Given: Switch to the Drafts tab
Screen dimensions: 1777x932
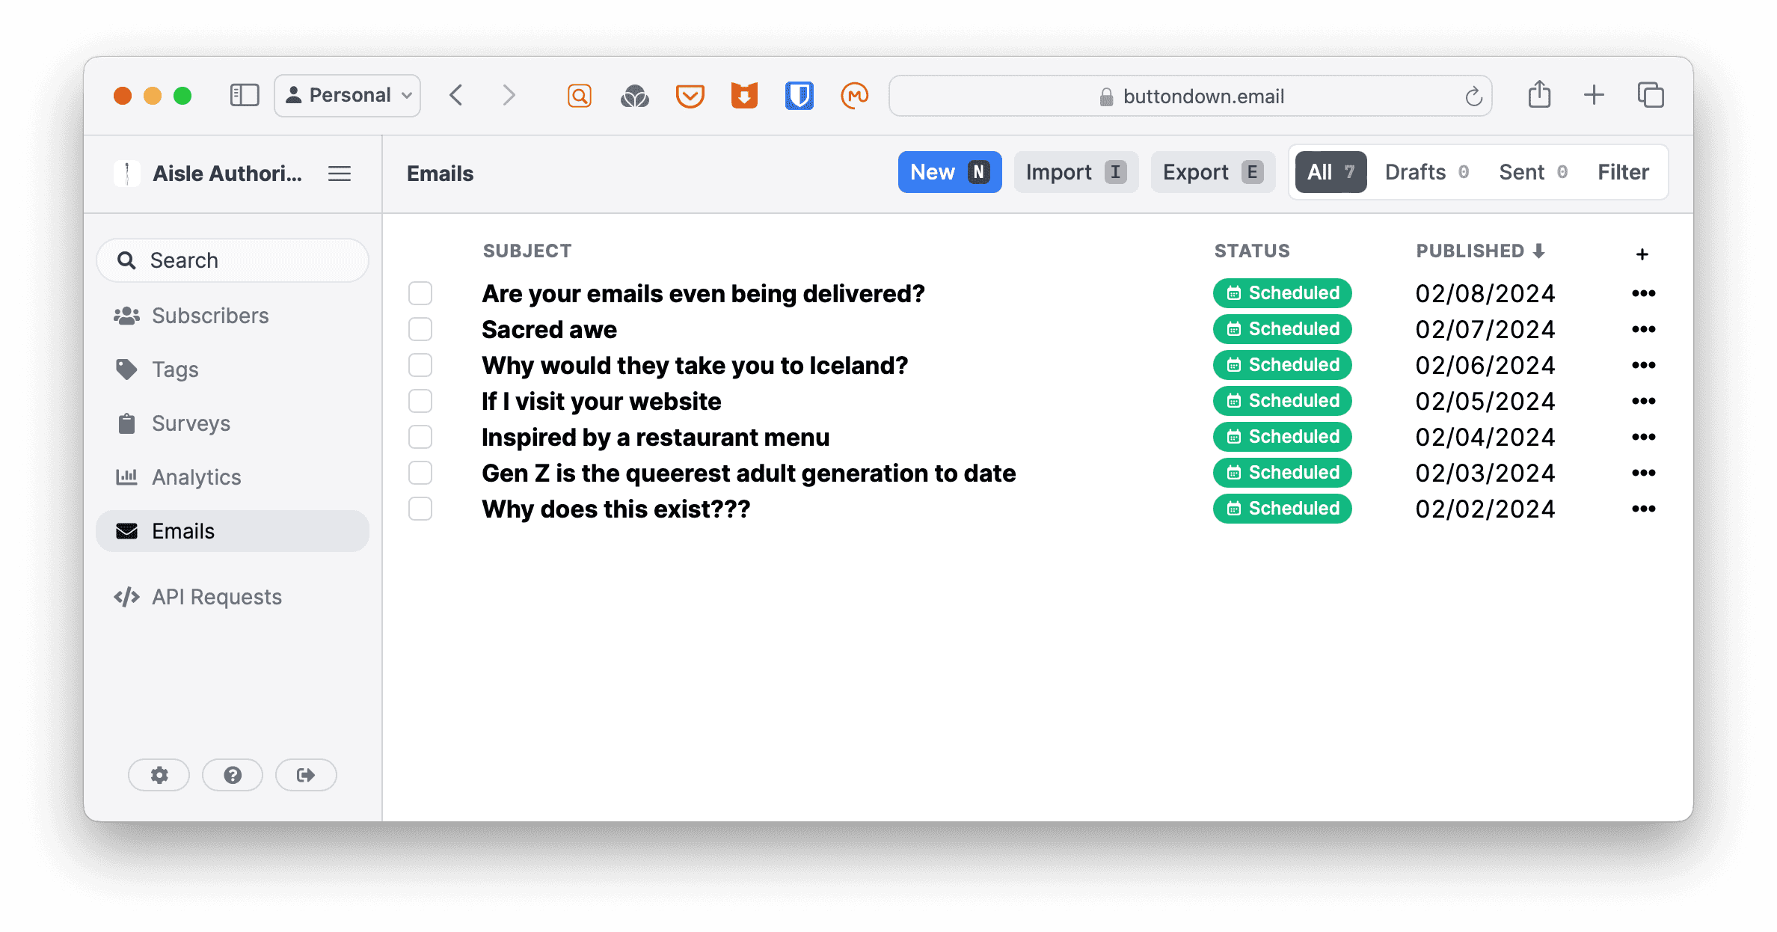Looking at the screenshot, I should coord(1425,172).
